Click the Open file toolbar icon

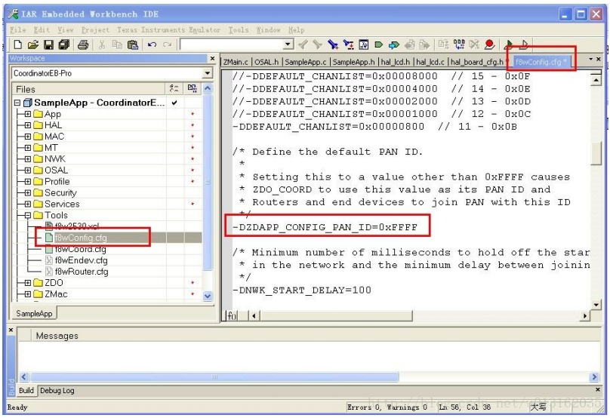pos(33,45)
